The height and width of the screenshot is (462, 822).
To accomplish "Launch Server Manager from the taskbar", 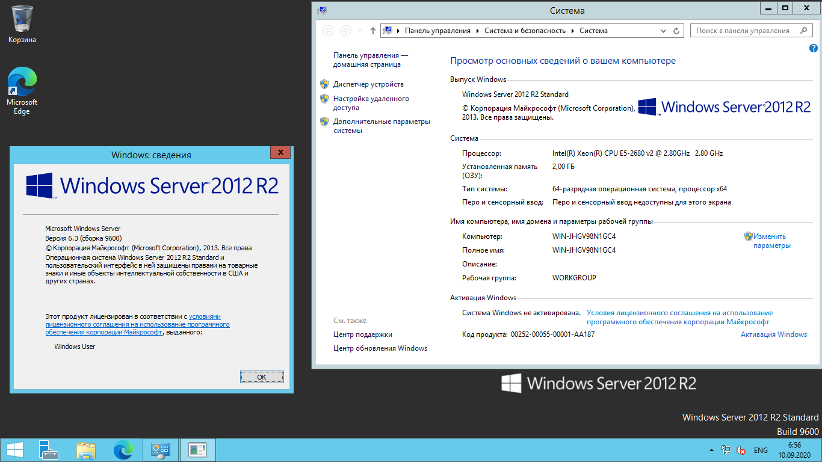I will point(48,450).
